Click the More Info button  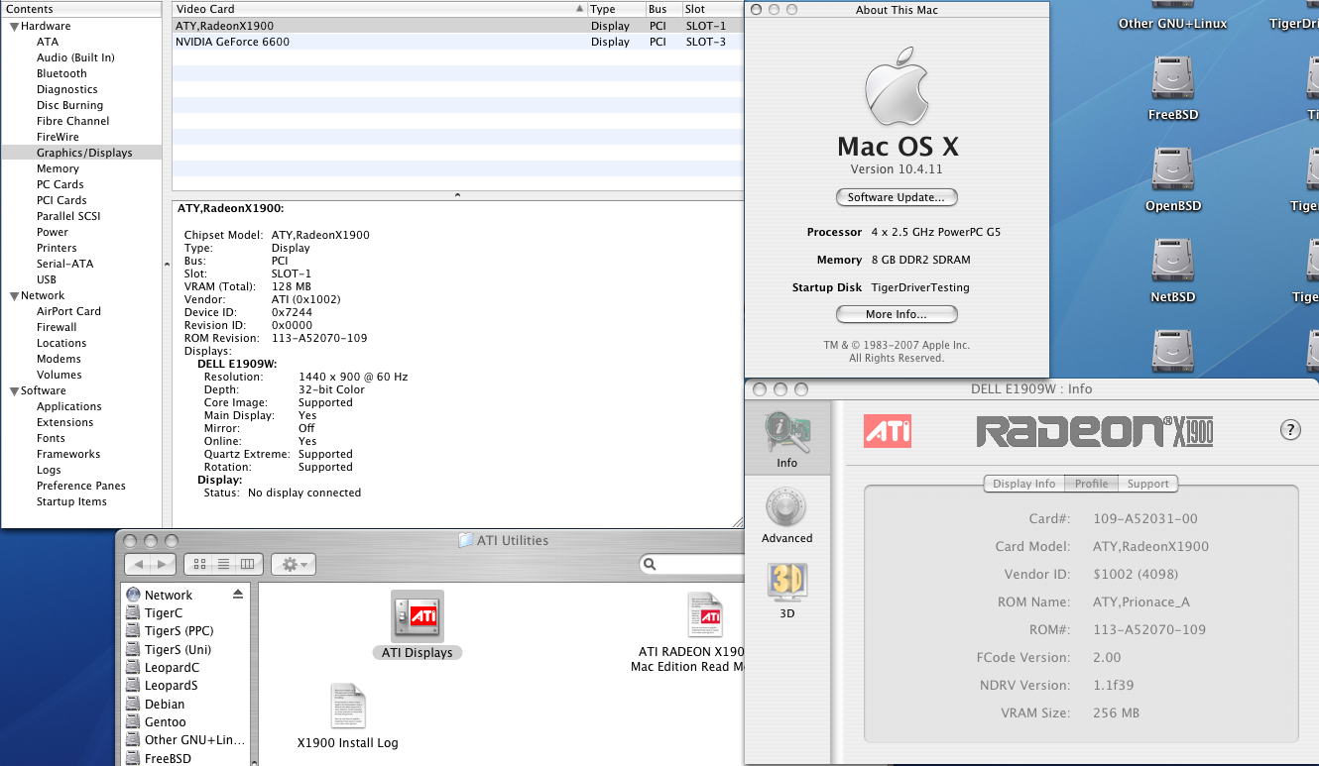pos(897,314)
